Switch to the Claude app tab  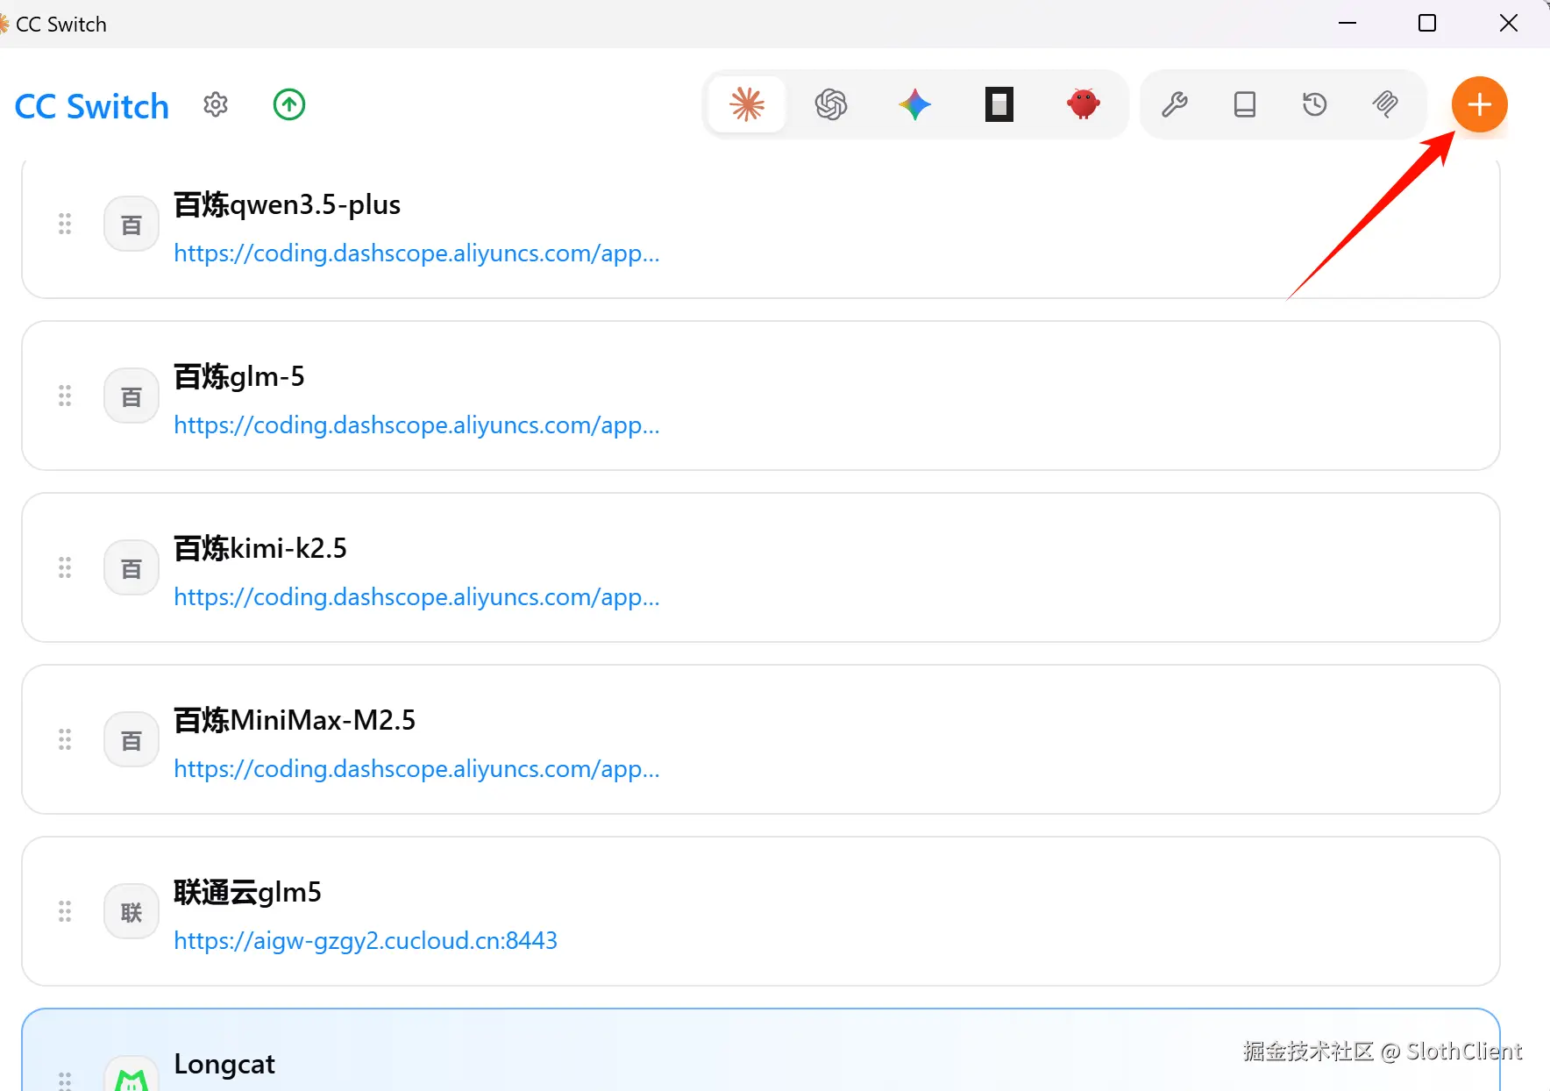click(x=747, y=104)
